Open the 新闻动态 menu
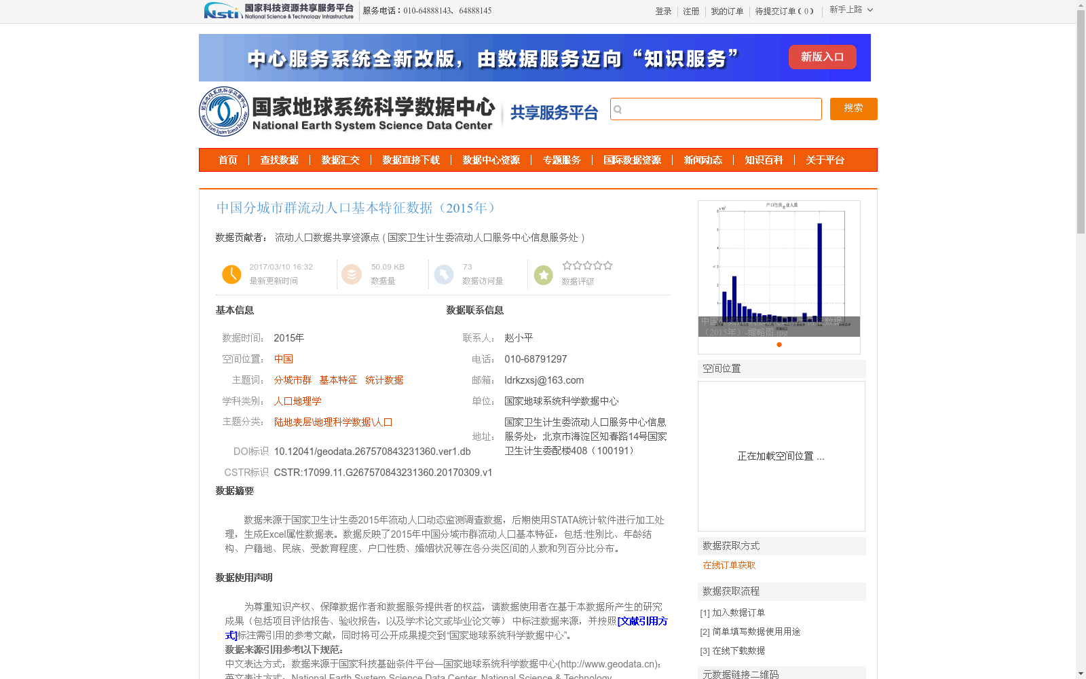Image resolution: width=1086 pixels, height=679 pixels. coord(703,160)
